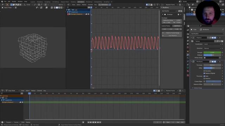The width and height of the screenshot is (225, 126).
Task: Open the modifier properties wrench tab
Action: pos(188,55)
